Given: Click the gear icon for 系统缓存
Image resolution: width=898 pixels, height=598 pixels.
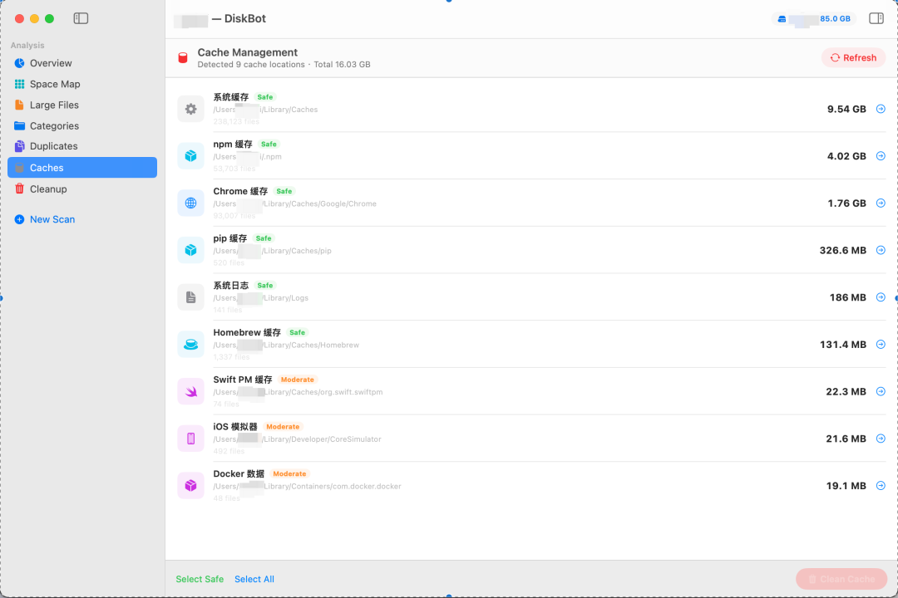Looking at the screenshot, I should pyautogui.click(x=190, y=109).
